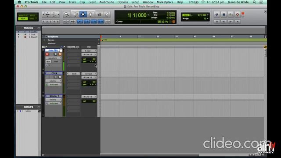Open the Setup menu

135,2
